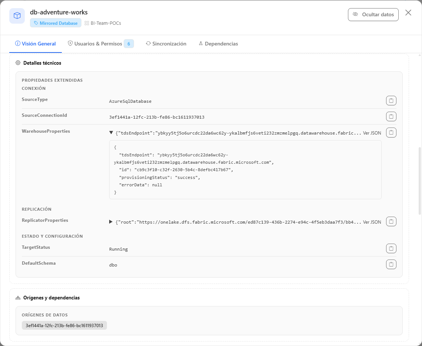Click the vertical scrollbar thumb

pos(420,181)
